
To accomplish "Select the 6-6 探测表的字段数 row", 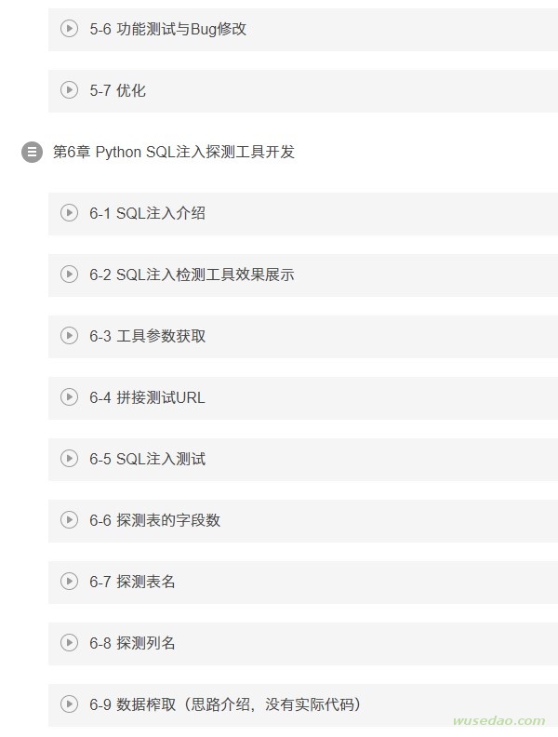I will pos(303,520).
